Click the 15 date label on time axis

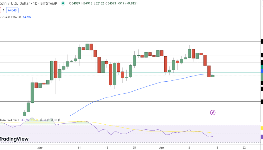tap(217, 148)
